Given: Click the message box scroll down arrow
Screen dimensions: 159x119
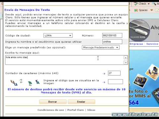Looking at the screenshot, I should pos(126,62).
